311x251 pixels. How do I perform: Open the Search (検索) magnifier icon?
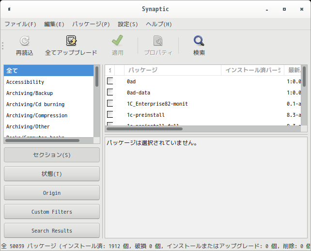[x=199, y=41]
